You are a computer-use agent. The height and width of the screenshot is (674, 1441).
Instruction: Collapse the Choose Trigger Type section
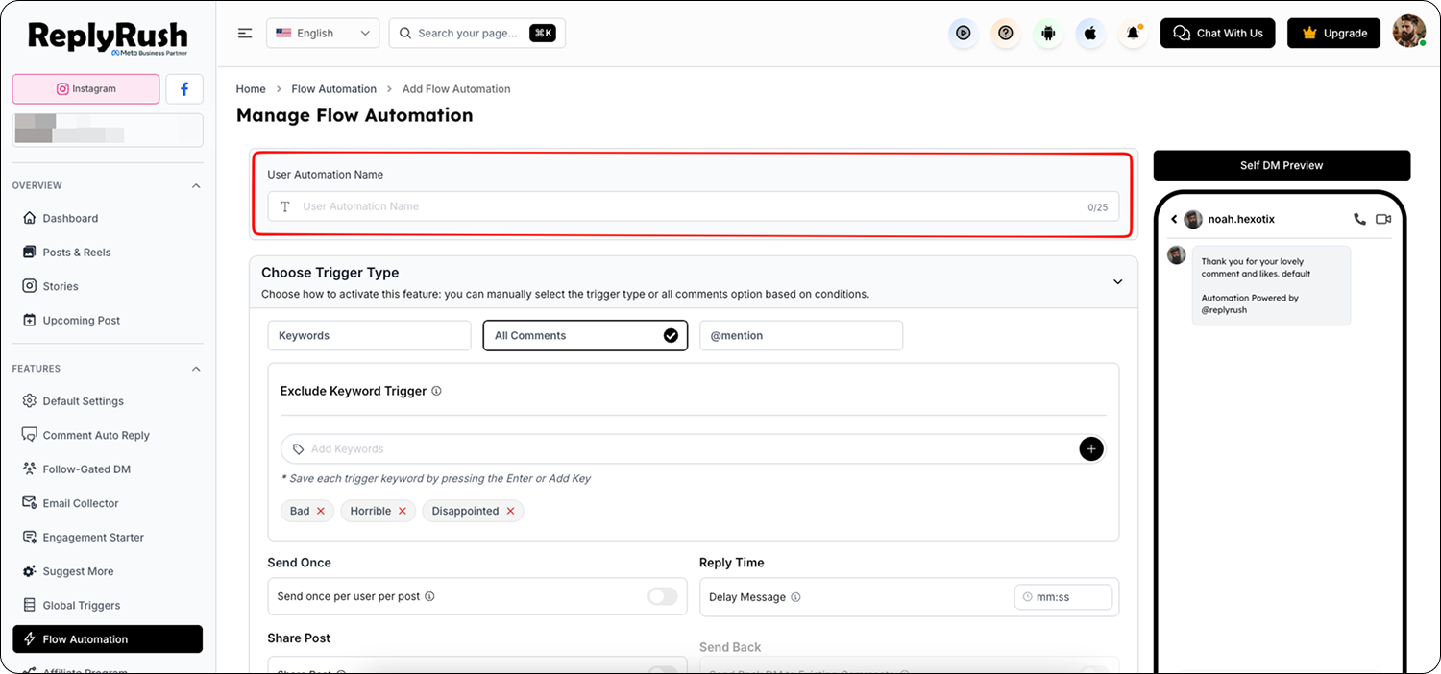(1117, 282)
